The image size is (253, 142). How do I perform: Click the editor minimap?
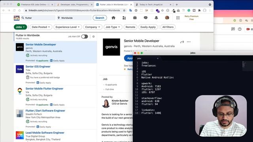pos(244,64)
